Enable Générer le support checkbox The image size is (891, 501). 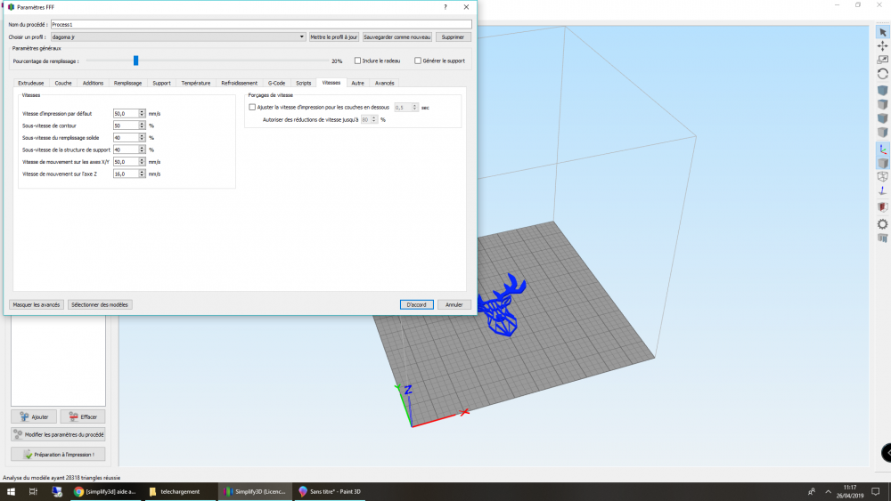click(418, 61)
